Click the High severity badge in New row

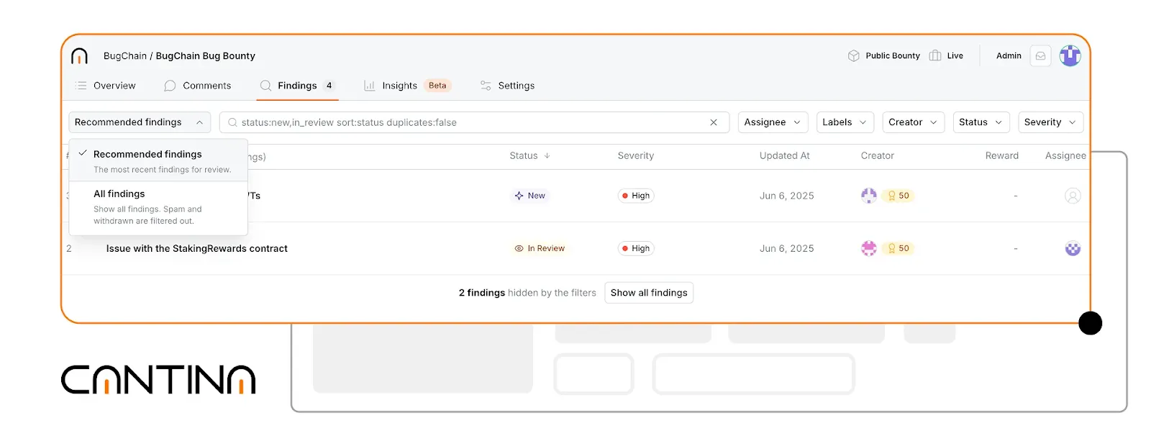click(x=636, y=196)
